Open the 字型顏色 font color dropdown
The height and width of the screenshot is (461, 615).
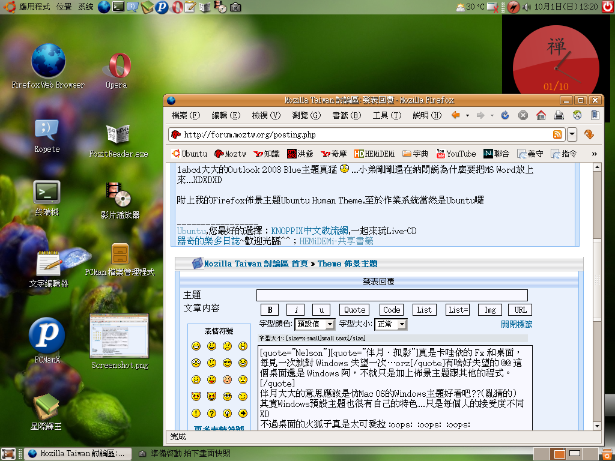tap(315, 324)
